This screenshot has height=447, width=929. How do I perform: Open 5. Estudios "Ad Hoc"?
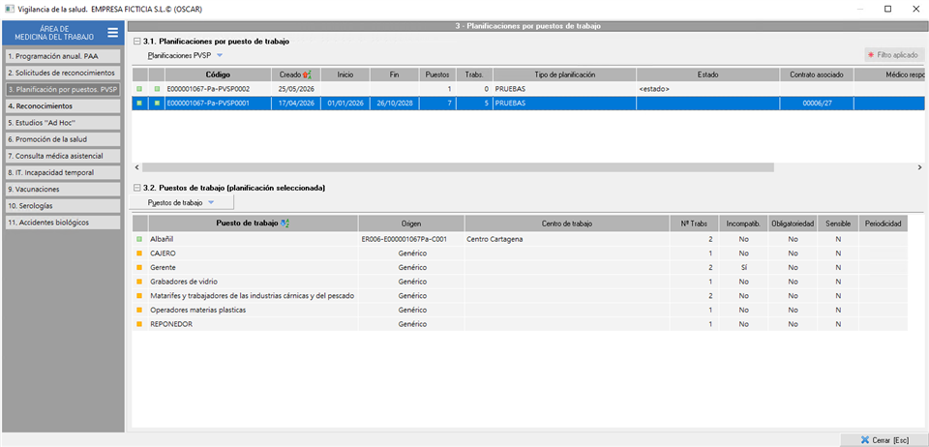coord(63,123)
